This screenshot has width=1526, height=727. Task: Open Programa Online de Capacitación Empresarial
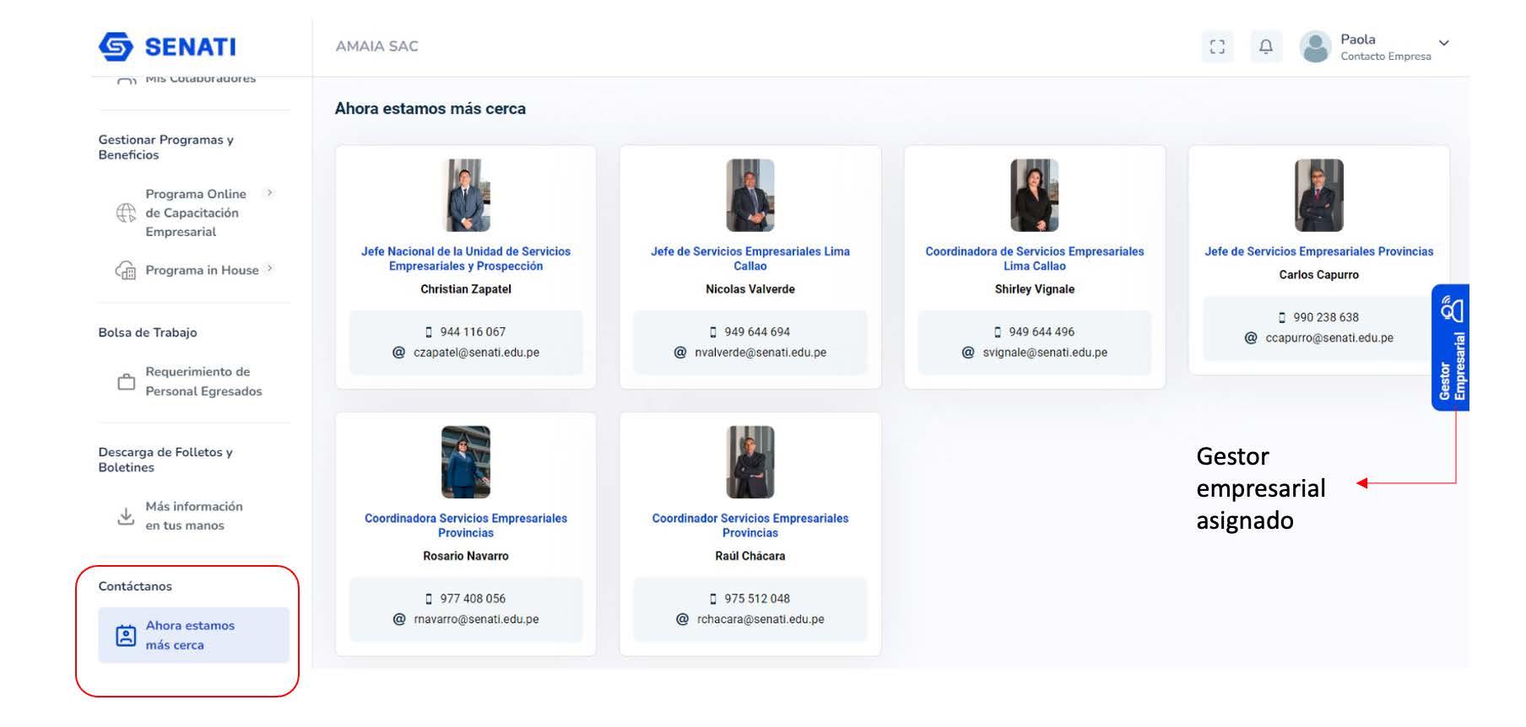196,213
